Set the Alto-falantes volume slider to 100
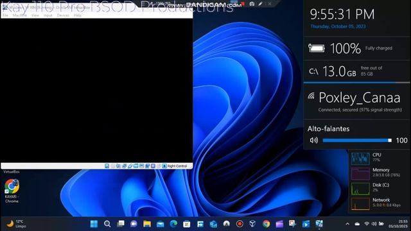Image resolution: width=411 pixels, height=231 pixels. pos(390,141)
